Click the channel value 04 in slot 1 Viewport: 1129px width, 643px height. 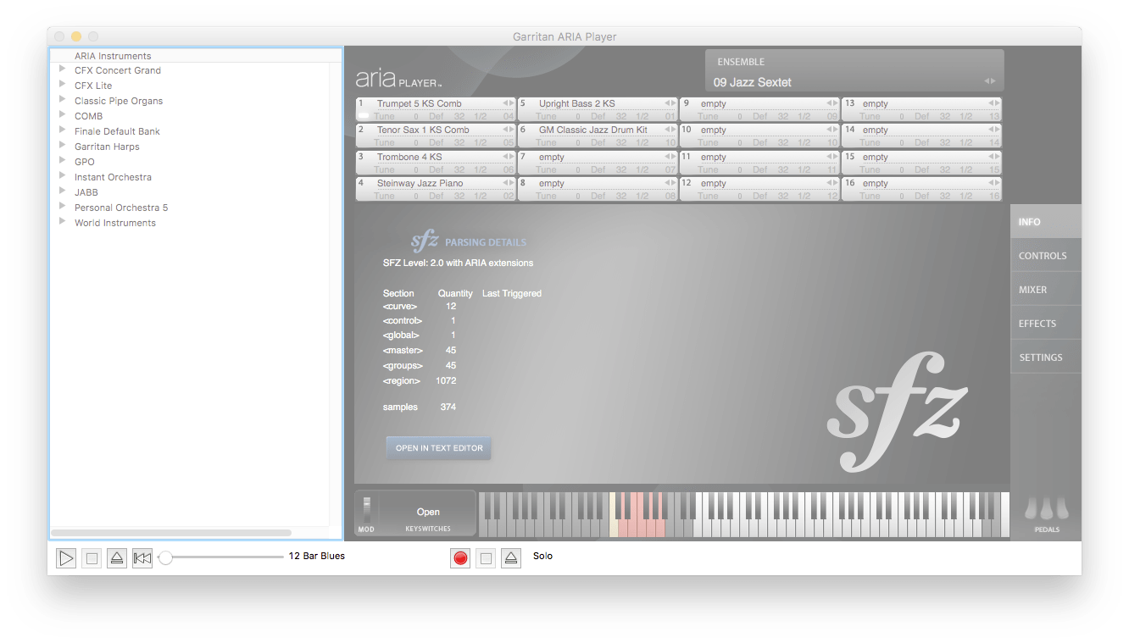pyautogui.click(x=508, y=116)
